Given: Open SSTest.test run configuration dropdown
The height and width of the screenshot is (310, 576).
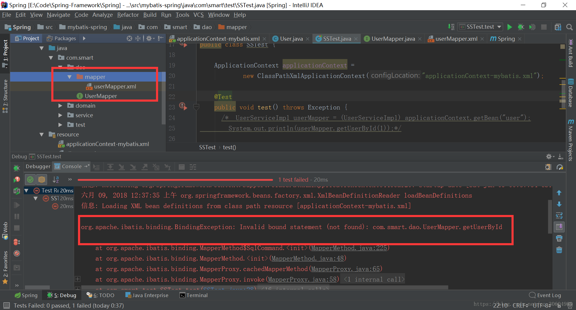Looking at the screenshot, I should [x=480, y=27].
